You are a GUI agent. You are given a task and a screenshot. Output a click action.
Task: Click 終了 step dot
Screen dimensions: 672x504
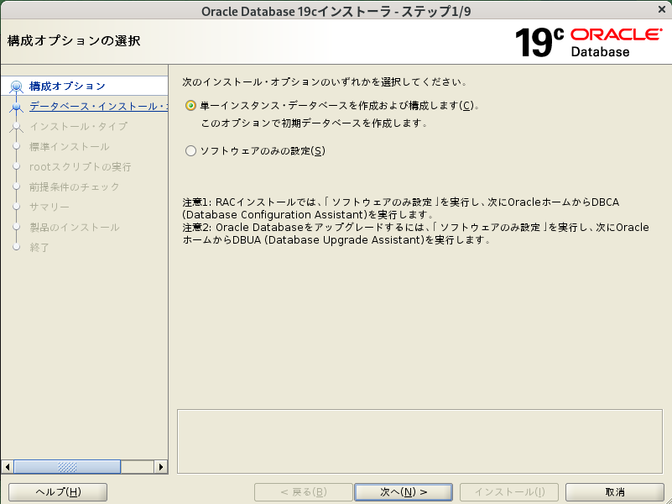coord(16,247)
